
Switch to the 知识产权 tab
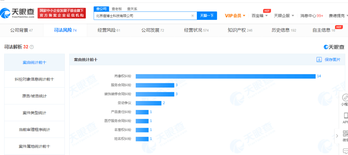(240, 30)
